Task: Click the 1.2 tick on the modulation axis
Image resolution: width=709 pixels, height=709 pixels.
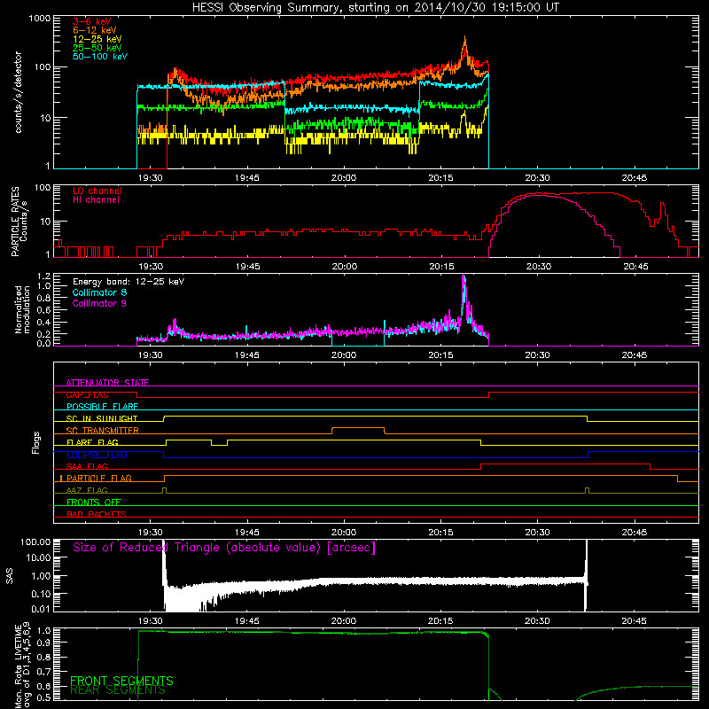Action: (x=43, y=277)
